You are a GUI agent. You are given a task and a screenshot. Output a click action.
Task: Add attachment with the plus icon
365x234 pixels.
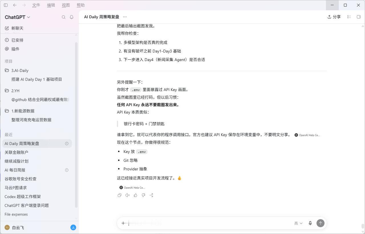click(123, 223)
